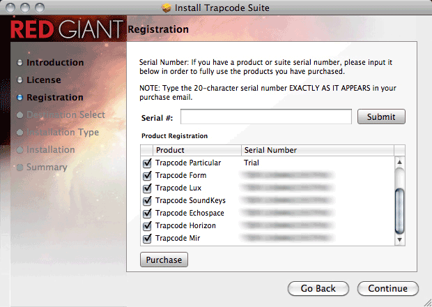
Task: Click the Product column header
Action: (197, 150)
